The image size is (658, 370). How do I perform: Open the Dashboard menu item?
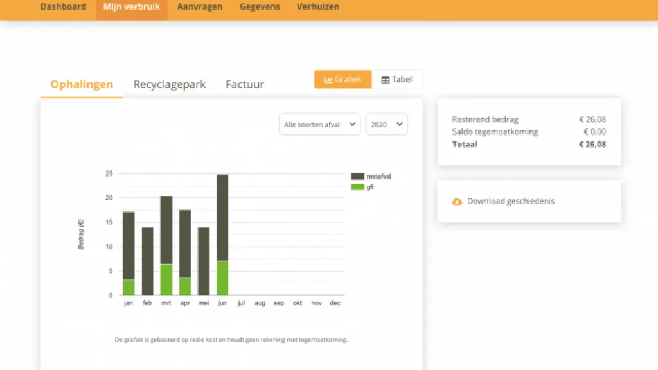[x=63, y=7]
